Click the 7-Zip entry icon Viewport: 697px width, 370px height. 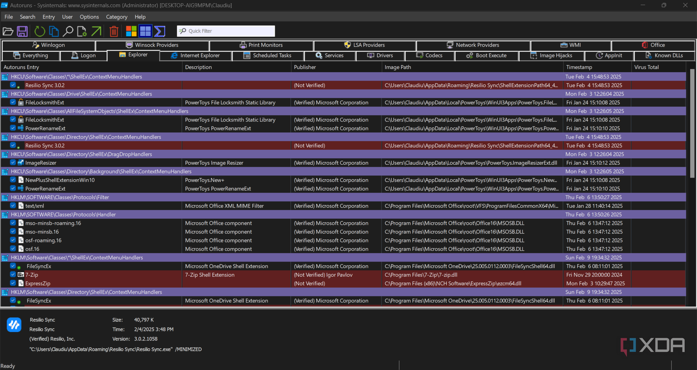[21, 275]
